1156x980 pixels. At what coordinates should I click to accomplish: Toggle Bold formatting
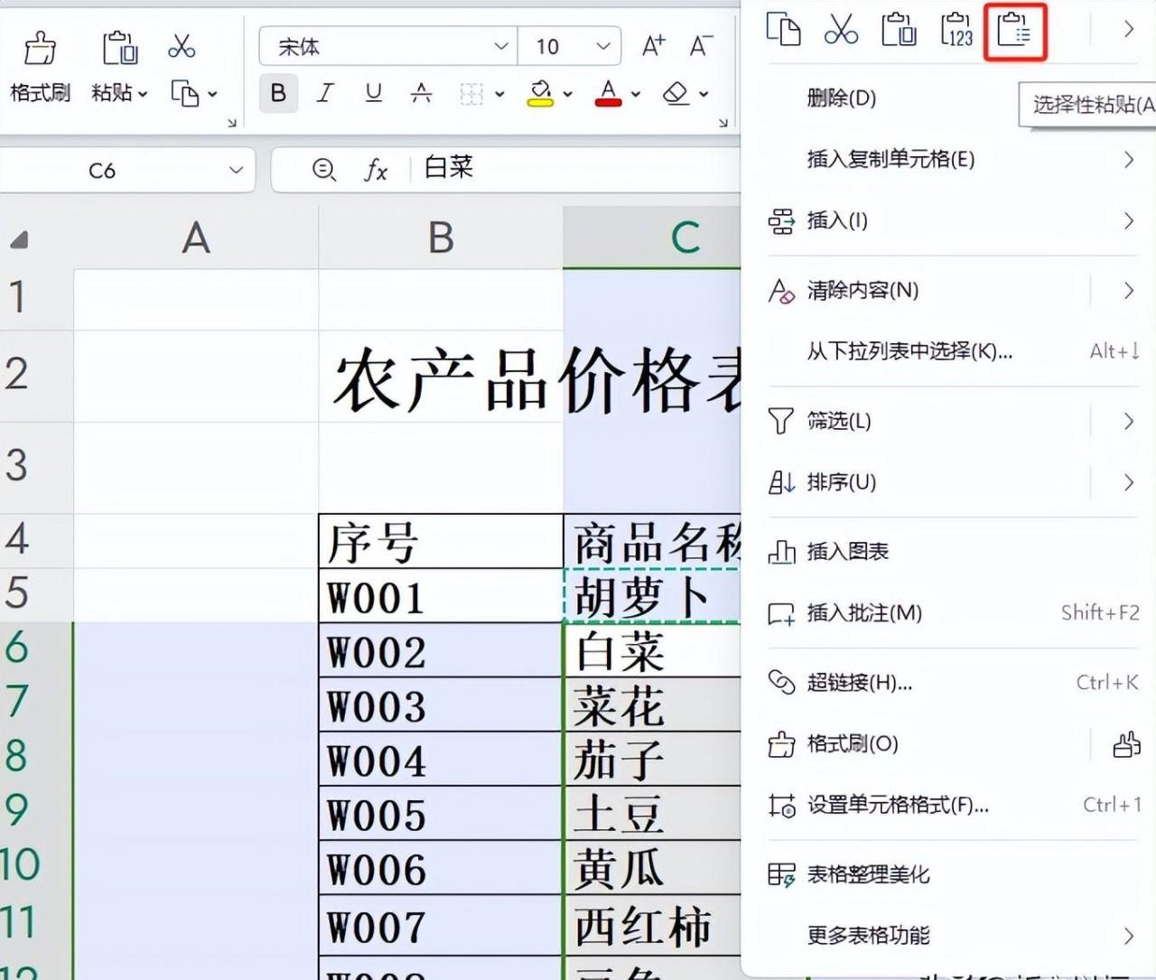(278, 93)
